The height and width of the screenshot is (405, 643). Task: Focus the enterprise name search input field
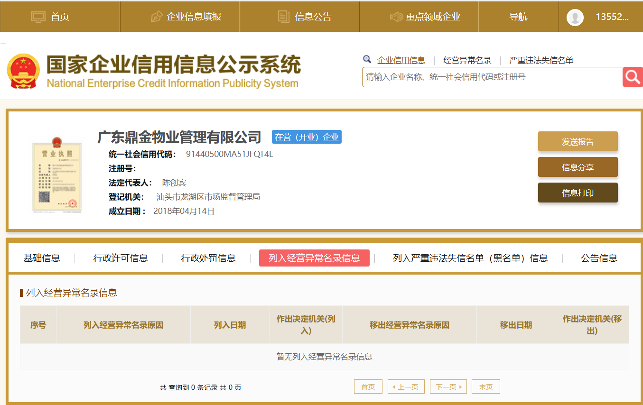click(x=492, y=77)
